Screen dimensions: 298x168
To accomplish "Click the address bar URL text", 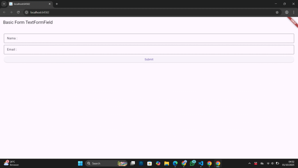I will pyautogui.click(x=40, y=12).
